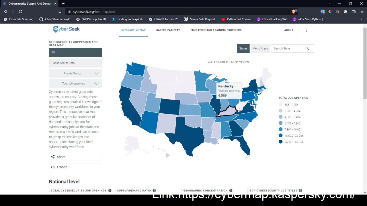Open the three-dot site menu
Image resolution: width=367 pixels, height=206 pixels.
[307, 30]
